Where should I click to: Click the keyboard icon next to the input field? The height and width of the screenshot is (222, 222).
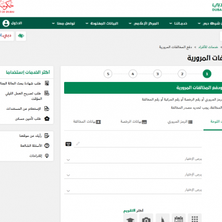pyautogui.click(x=68, y=144)
